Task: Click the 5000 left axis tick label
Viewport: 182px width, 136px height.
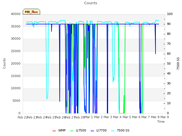Action: pos(16,101)
